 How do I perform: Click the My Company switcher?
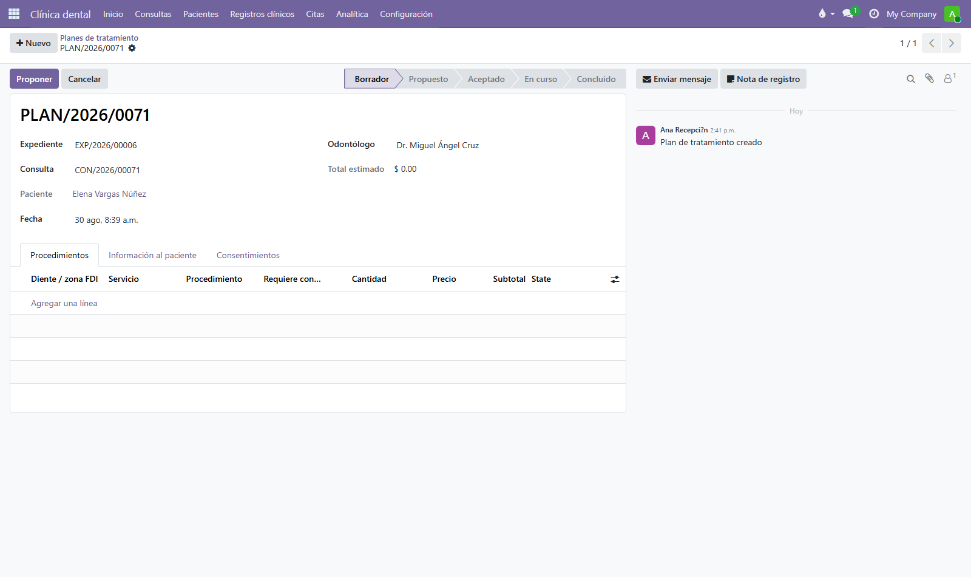click(x=912, y=14)
